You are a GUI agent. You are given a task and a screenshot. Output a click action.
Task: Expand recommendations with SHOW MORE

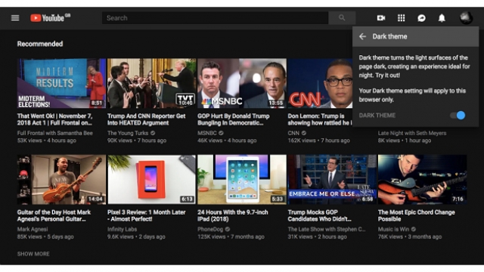(x=33, y=254)
